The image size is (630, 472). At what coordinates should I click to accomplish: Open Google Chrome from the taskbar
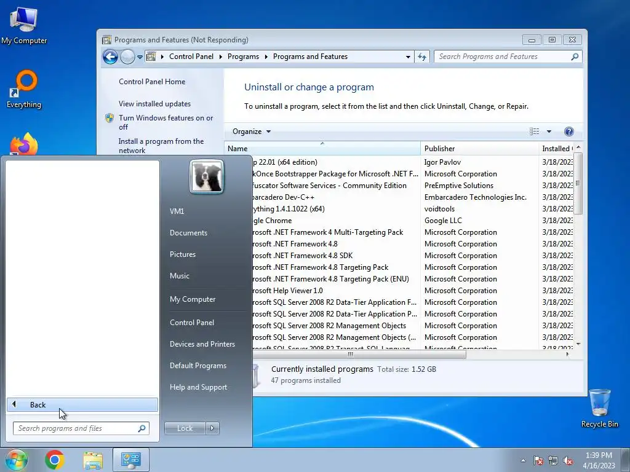pos(54,460)
